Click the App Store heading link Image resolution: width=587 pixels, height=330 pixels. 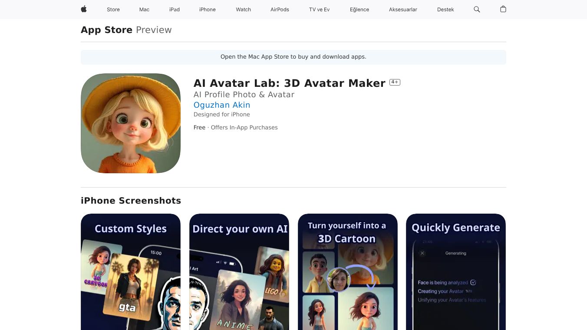pyautogui.click(x=106, y=30)
